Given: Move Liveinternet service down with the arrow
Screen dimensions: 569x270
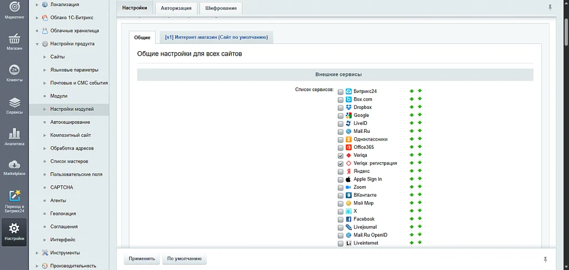Looking at the screenshot, I should [420, 243].
